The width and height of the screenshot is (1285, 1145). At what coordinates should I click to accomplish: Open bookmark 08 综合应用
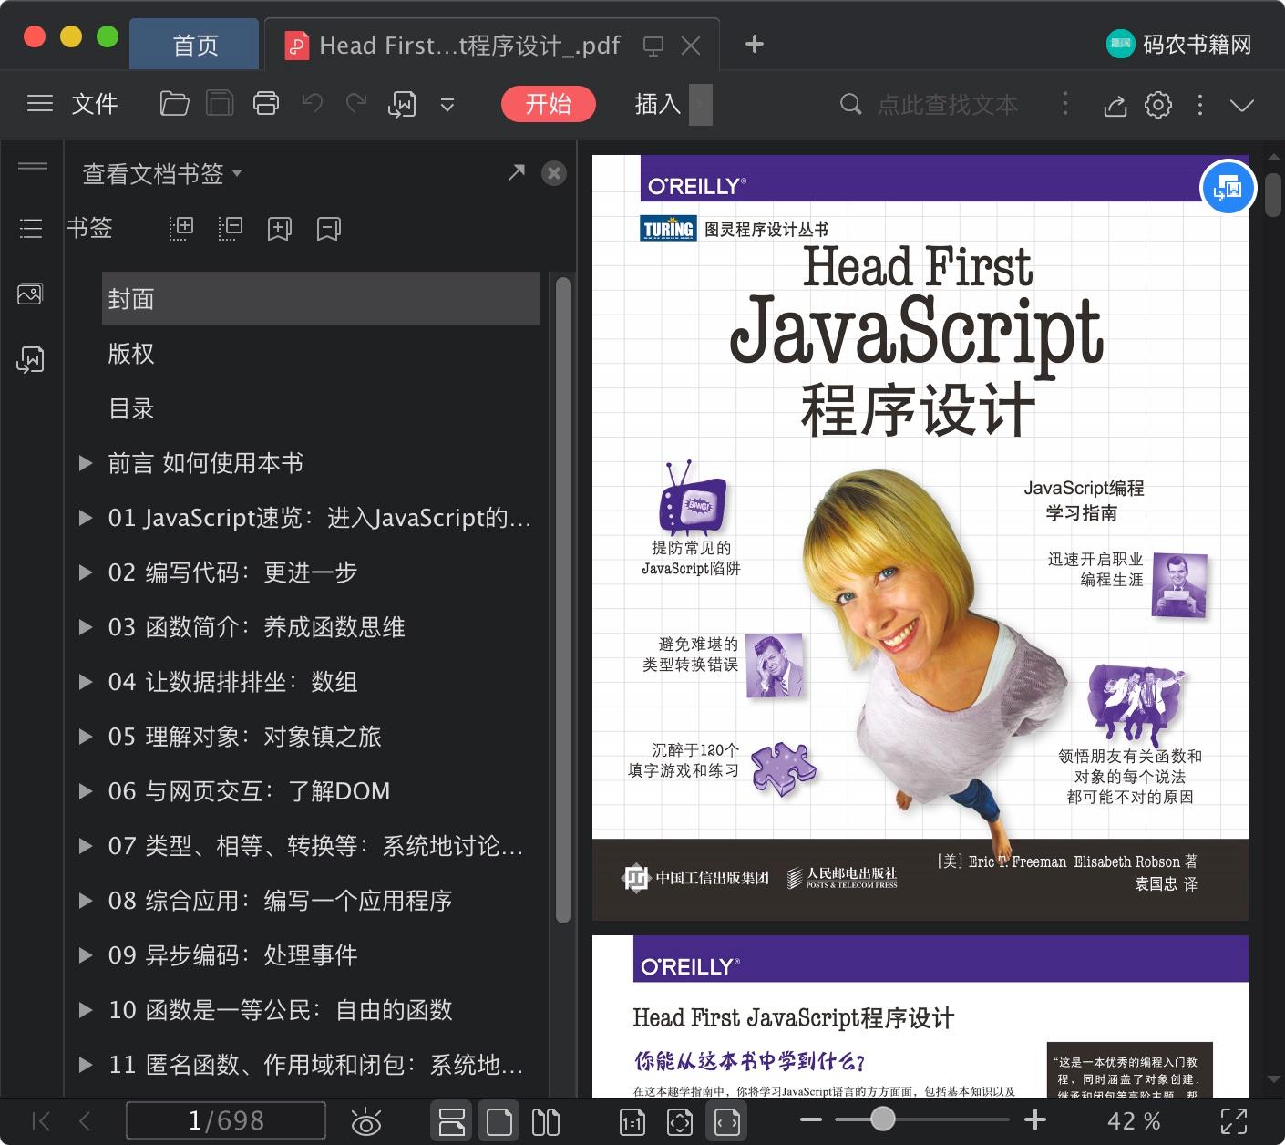coord(280,901)
